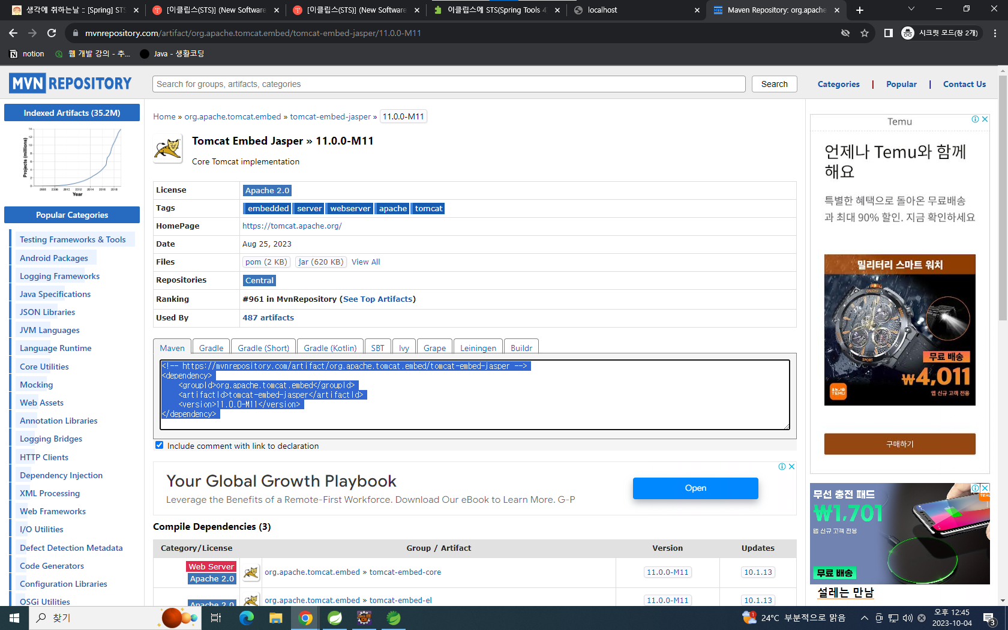Open Dependency Injection category
Screen dimensions: 1008x630
[x=61, y=475]
